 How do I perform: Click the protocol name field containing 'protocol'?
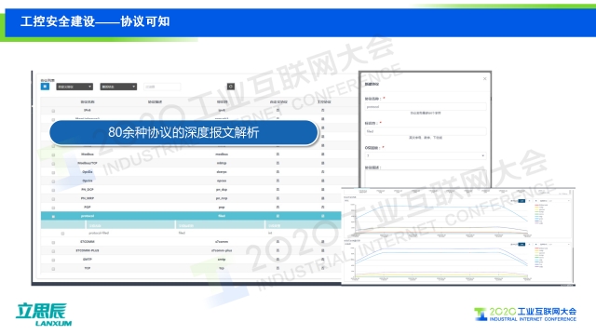click(x=426, y=107)
